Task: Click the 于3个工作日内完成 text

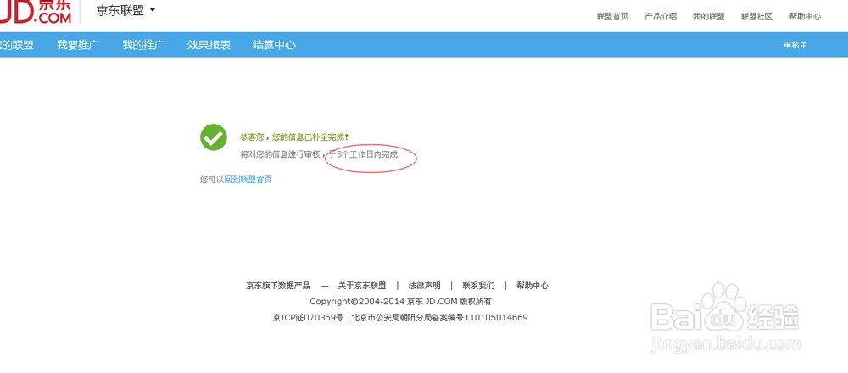Action: tap(364, 154)
